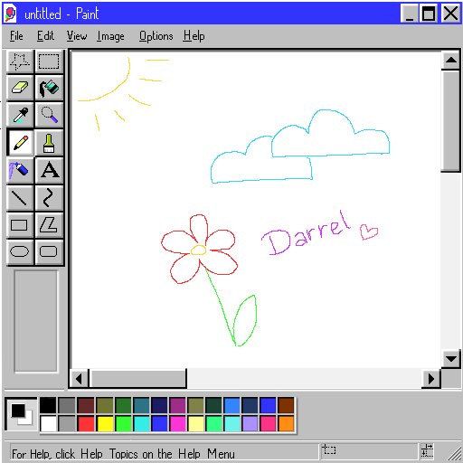Click the vertical scrollbar down arrow
This screenshot has width=463, height=463.
[x=450, y=359]
